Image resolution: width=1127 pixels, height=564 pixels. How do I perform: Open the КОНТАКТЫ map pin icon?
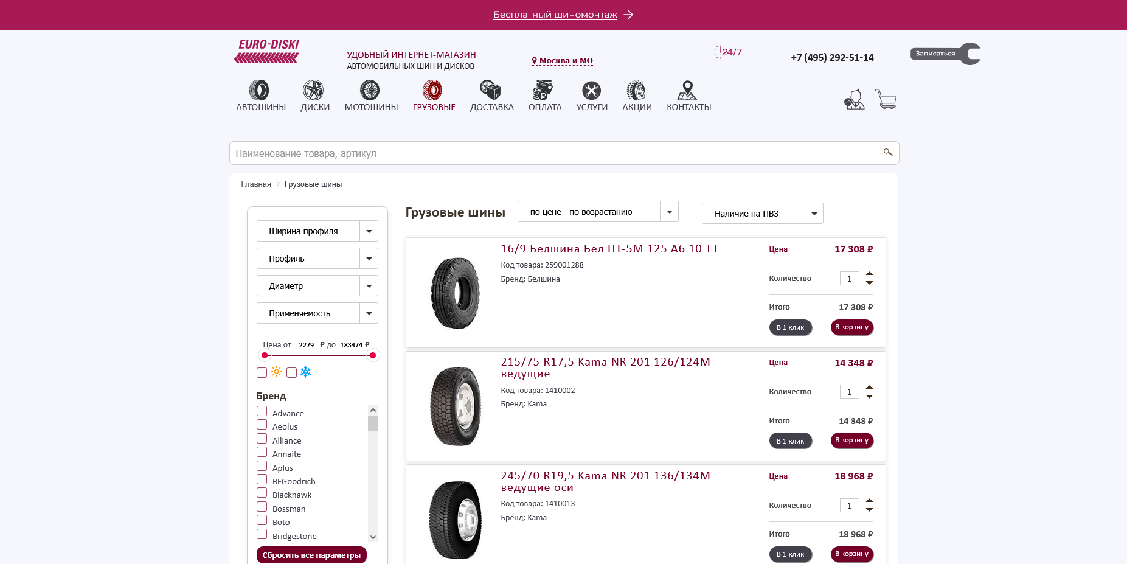687,90
